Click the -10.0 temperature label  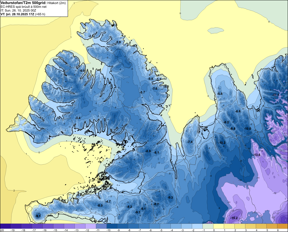tap(247, 129)
